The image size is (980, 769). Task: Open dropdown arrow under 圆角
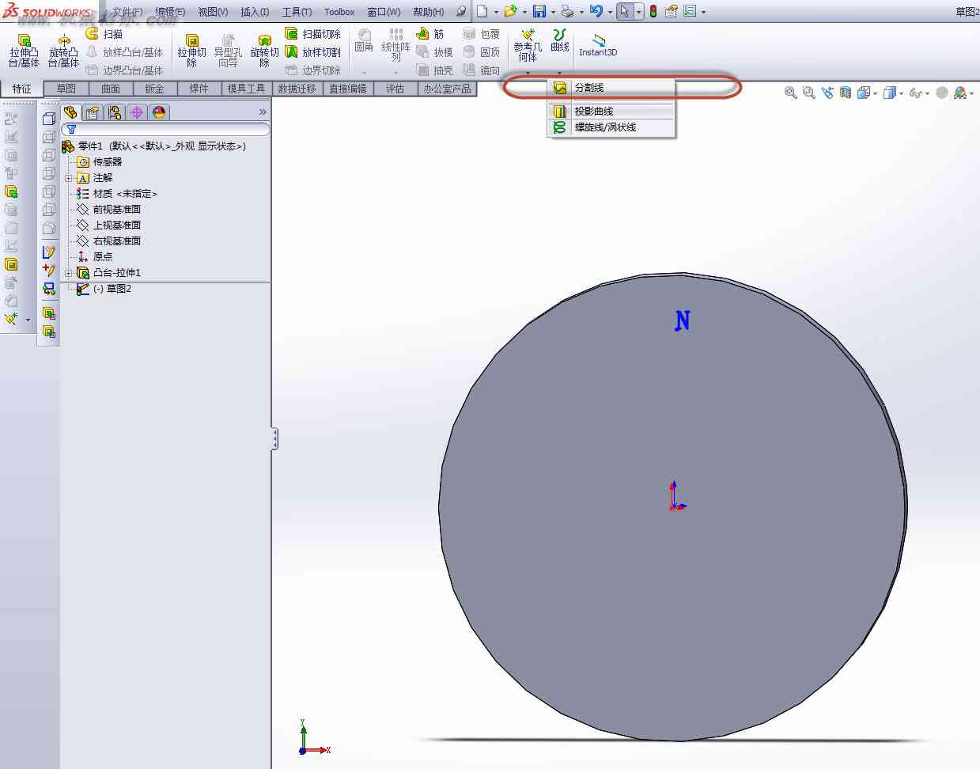point(364,73)
